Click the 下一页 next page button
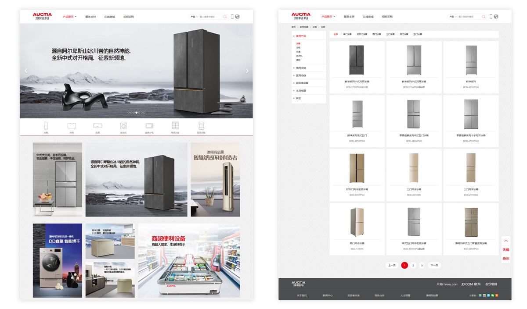 (434, 265)
